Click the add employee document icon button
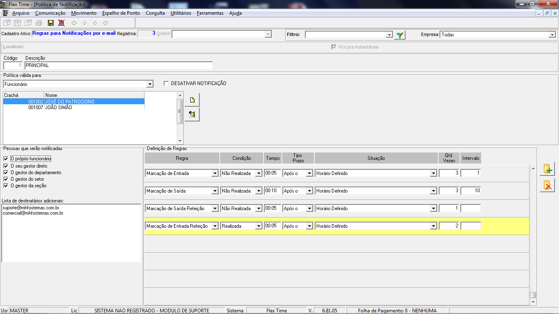 tap(192, 100)
